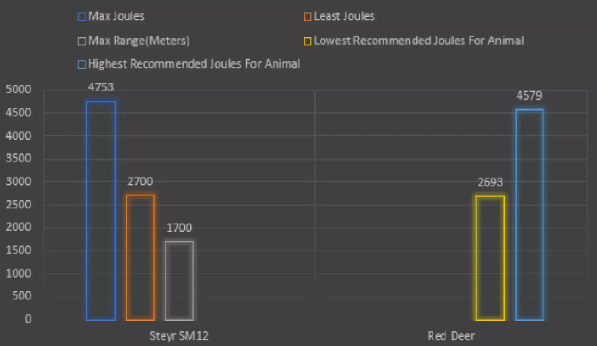
Task: Click the 4753 data label
Action: coord(101,87)
